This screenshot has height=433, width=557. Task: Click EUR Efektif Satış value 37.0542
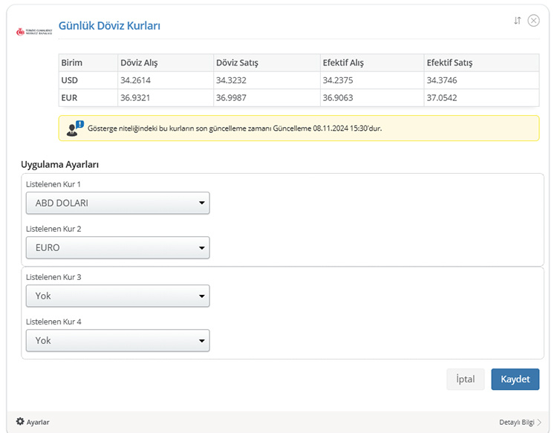click(442, 98)
